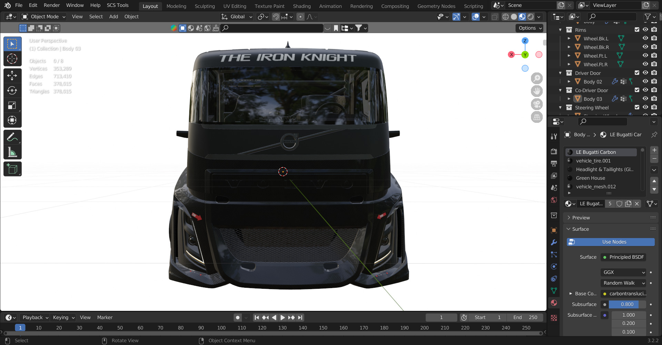Open the File menu
The height and width of the screenshot is (345, 662).
point(19,5)
